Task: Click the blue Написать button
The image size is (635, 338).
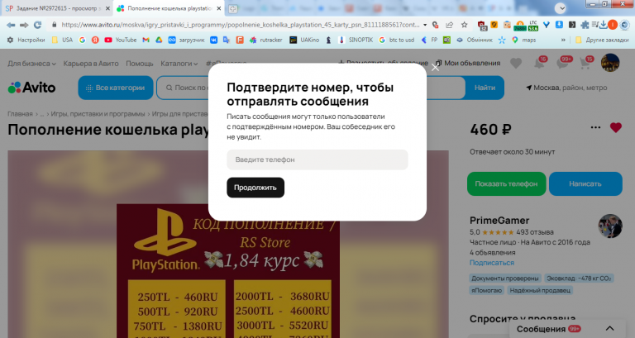Action: (x=585, y=183)
